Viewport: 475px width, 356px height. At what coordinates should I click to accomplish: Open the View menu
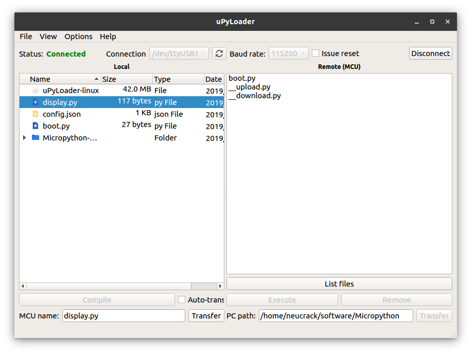[48, 37]
